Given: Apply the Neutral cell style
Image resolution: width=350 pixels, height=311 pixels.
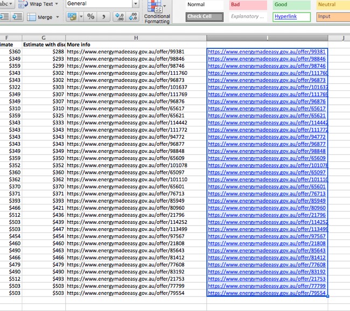Looking at the screenshot, I should [x=333, y=4].
